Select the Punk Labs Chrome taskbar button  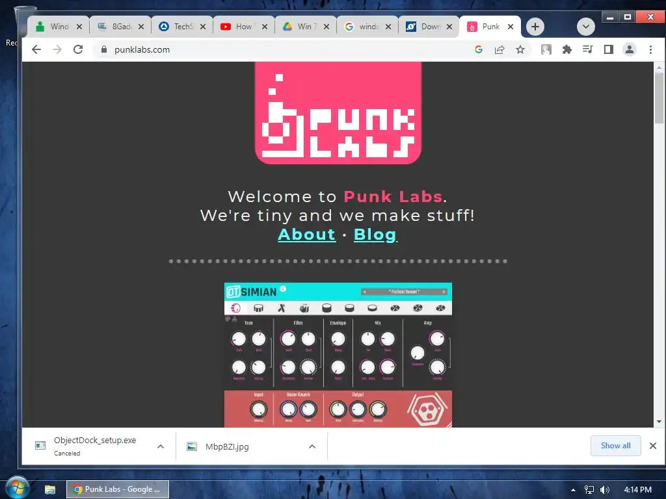point(118,489)
